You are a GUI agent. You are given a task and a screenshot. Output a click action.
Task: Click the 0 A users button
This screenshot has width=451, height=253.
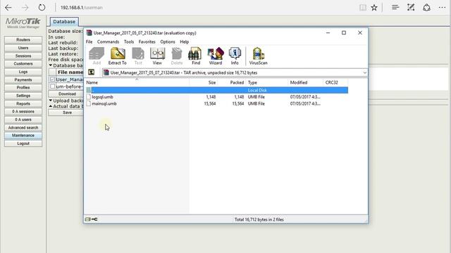click(23, 119)
